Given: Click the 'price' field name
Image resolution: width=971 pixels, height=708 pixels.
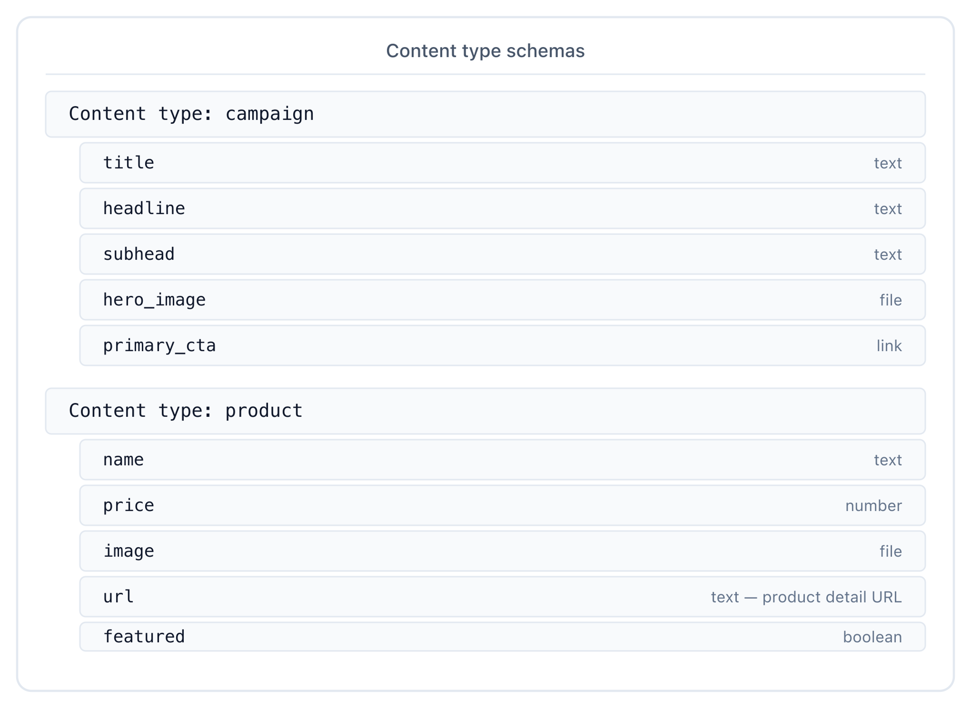Looking at the screenshot, I should (x=128, y=506).
